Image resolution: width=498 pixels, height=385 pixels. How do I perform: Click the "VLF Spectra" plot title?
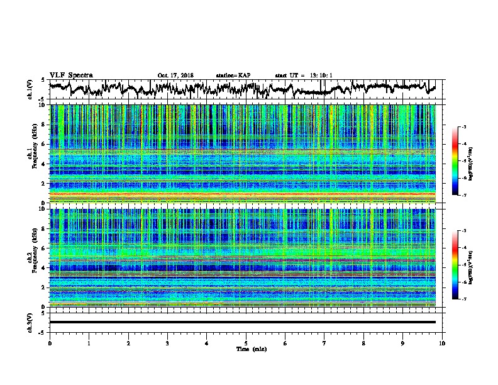(71, 75)
